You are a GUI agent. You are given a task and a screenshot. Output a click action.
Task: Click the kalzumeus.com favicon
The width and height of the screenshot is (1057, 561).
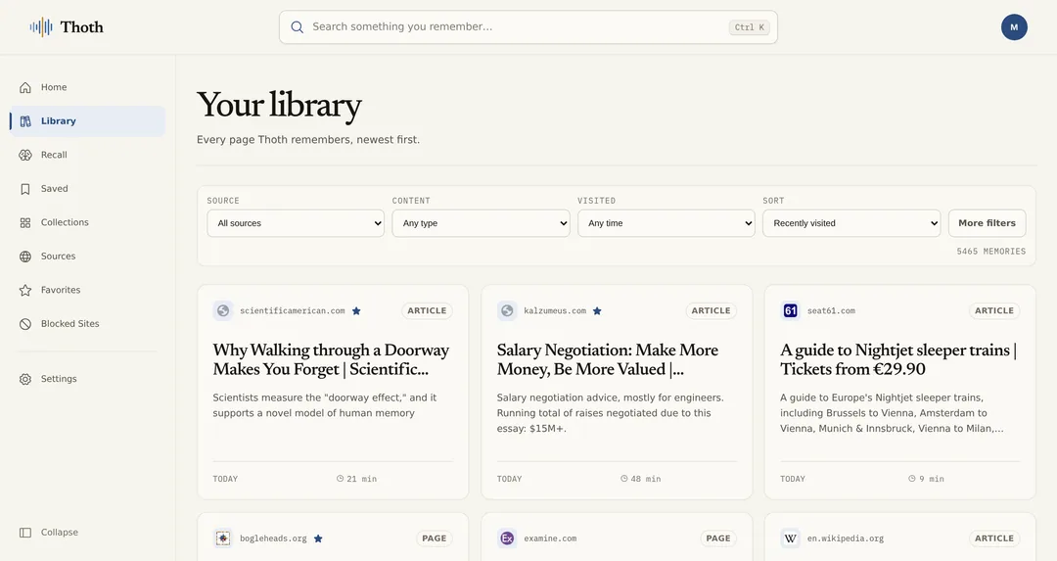[507, 310]
